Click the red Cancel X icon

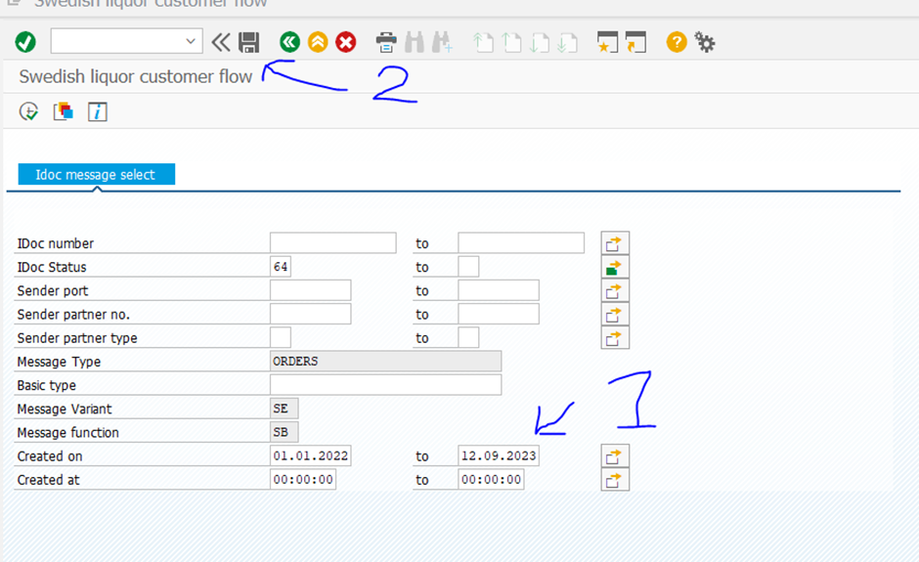[346, 42]
